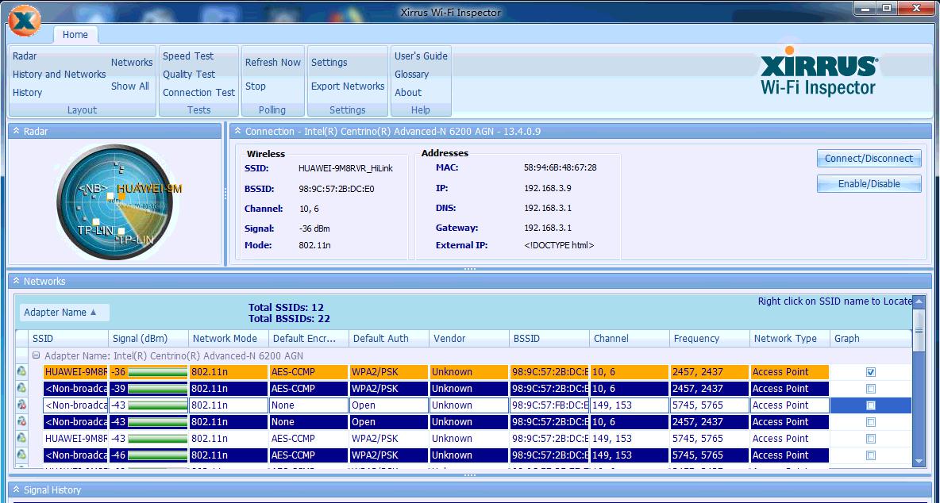Select the IP value 192.168.3.9
The width and height of the screenshot is (940, 503).
tap(547, 188)
